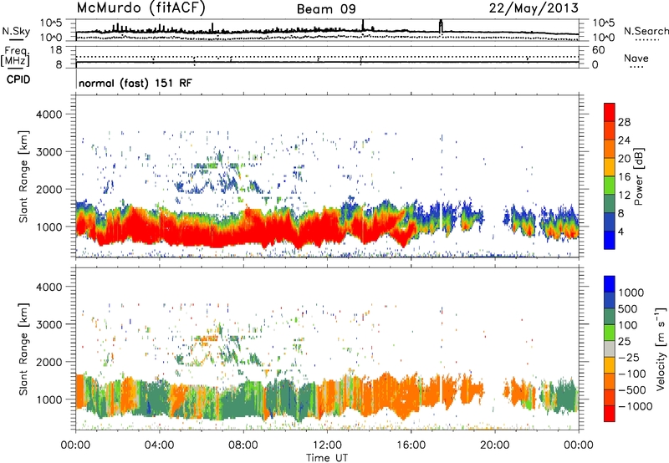The width and height of the screenshot is (669, 463).
Task: Click the '1000' range tick on the velocity panel axis
Action: pyautogui.click(x=49, y=399)
